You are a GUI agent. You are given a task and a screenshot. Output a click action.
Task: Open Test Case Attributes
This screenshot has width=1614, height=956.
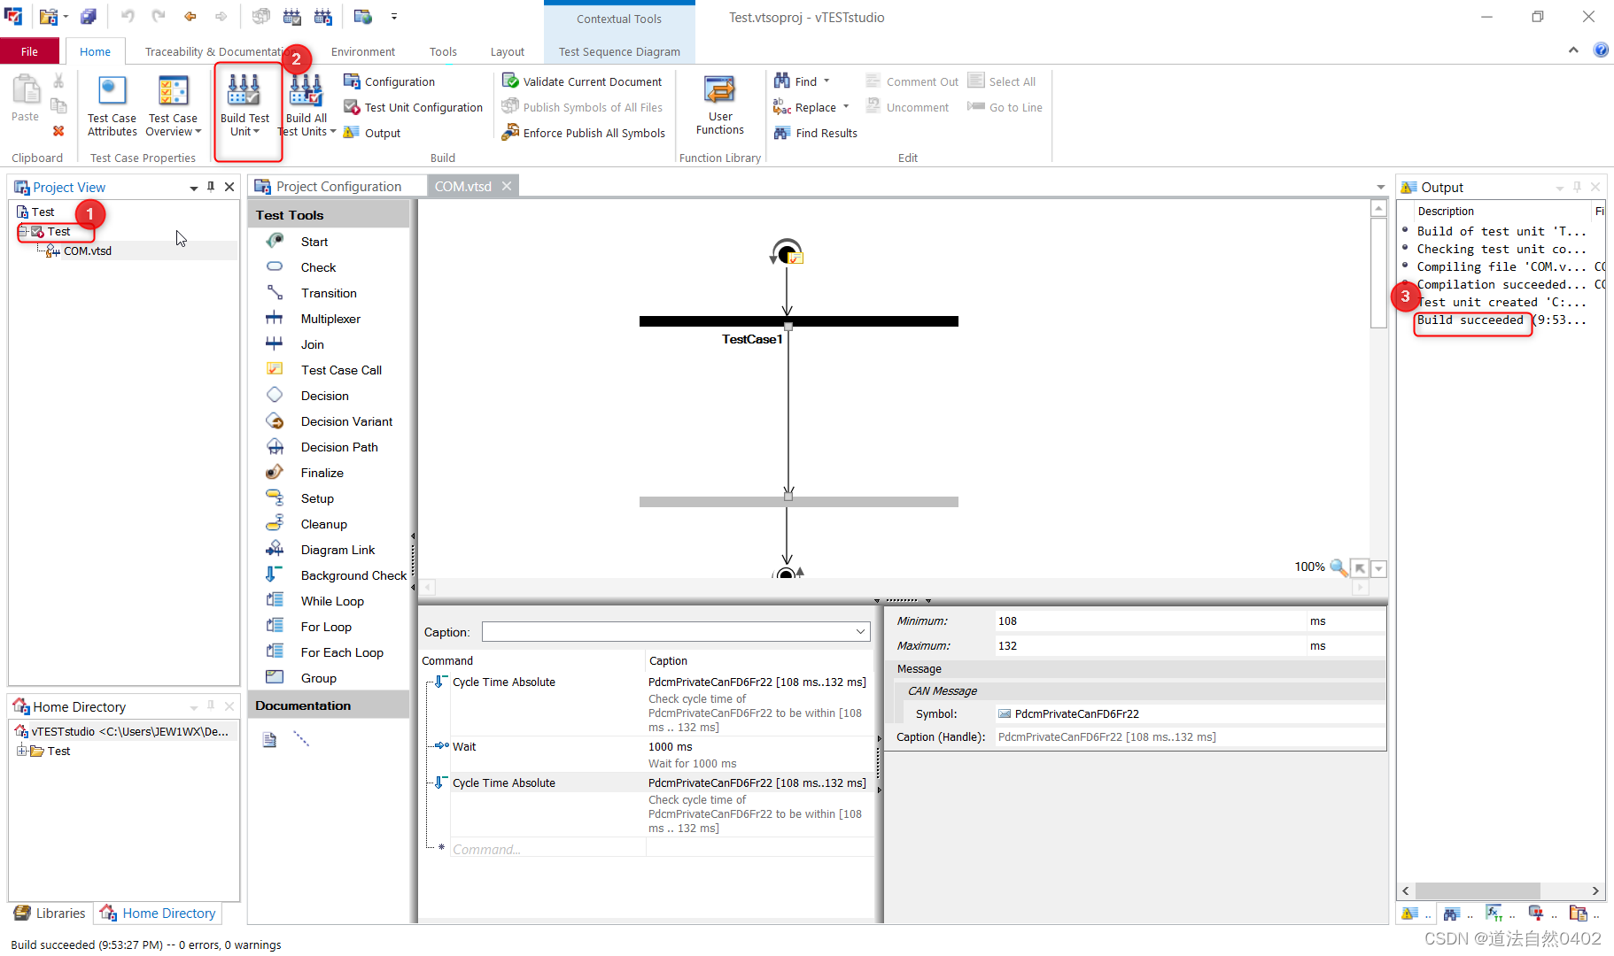tap(111, 104)
